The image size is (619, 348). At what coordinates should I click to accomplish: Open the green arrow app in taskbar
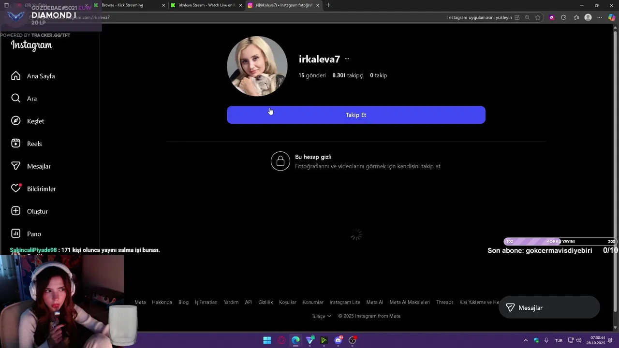(324, 340)
